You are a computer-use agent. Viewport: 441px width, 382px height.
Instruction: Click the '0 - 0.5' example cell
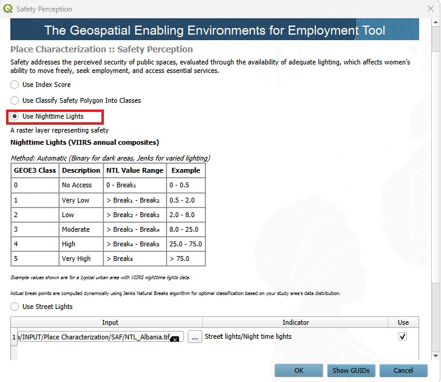(186, 185)
